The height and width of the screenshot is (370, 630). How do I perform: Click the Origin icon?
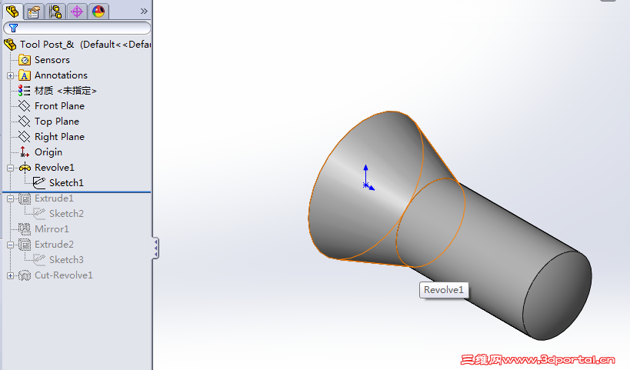(x=25, y=152)
